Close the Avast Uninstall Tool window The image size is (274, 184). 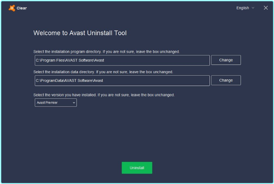tap(266, 8)
